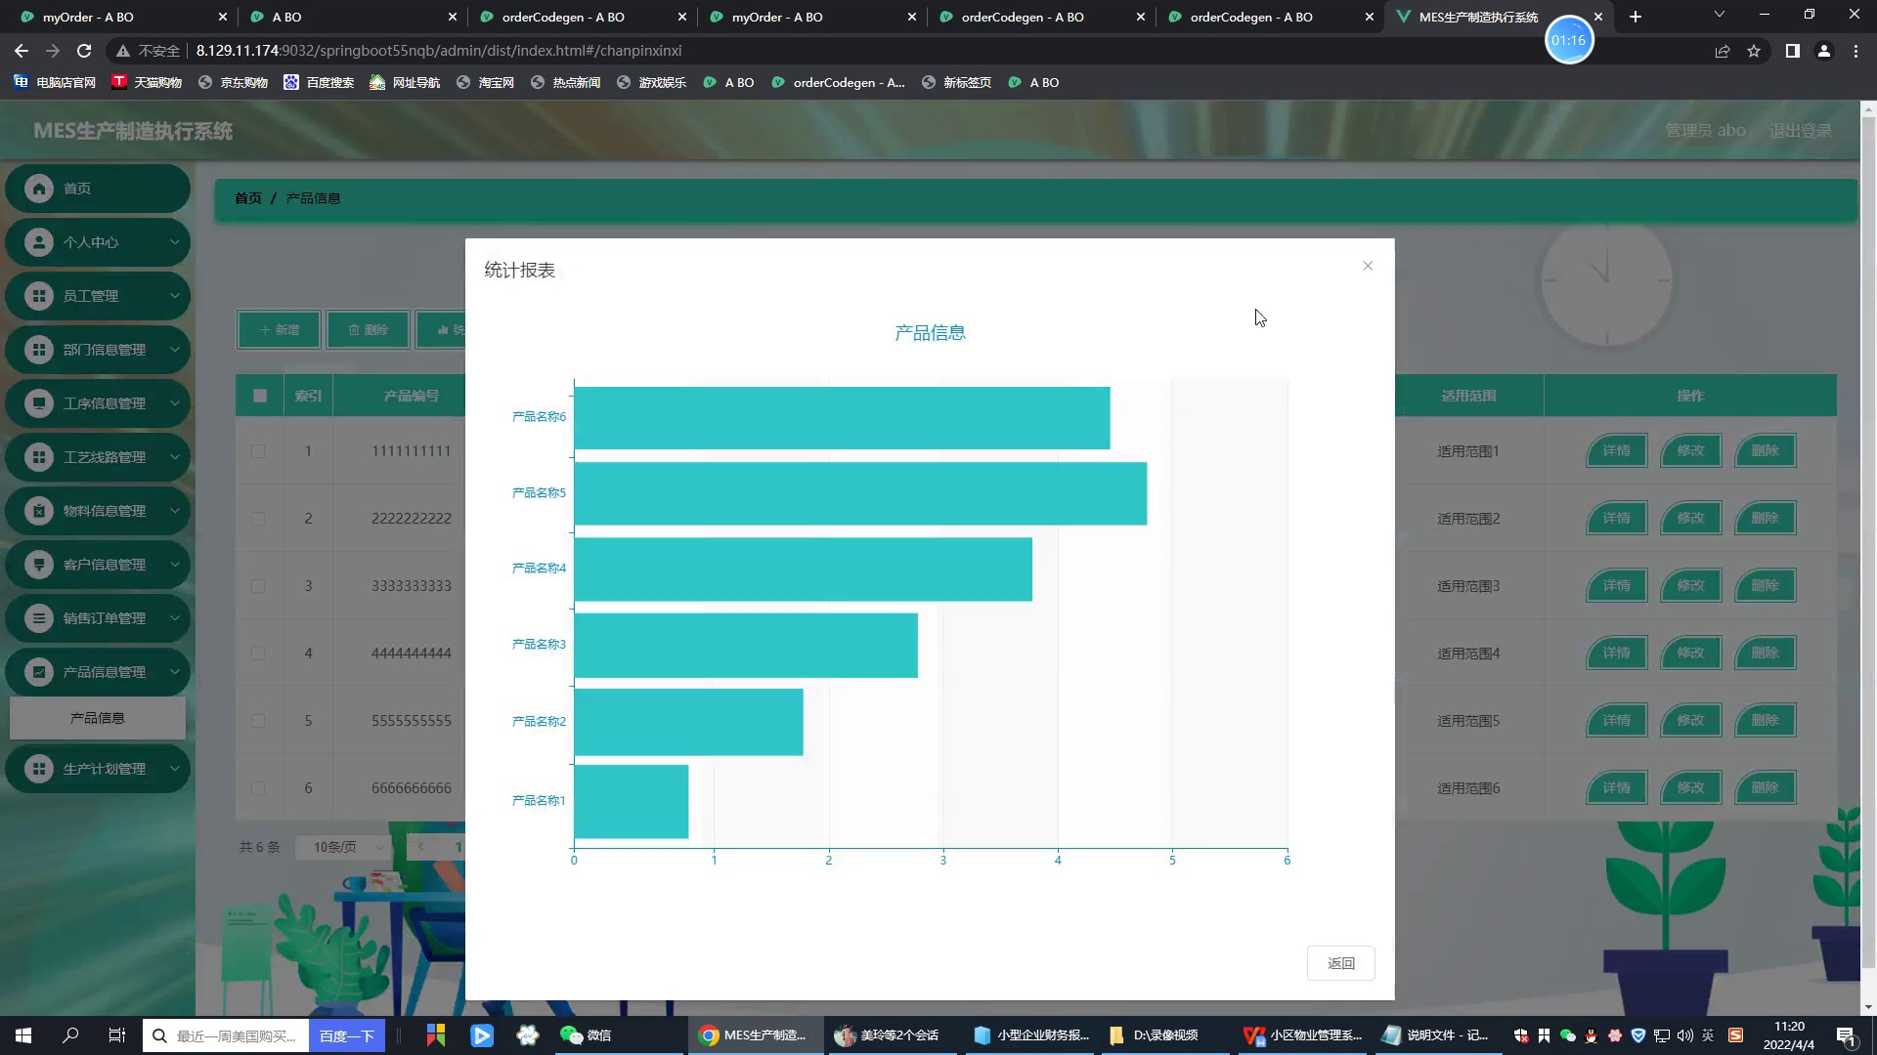Expand the 生产计划管理 menu chevron
Image resolution: width=1877 pixels, height=1055 pixels.
click(x=174, y=769)
